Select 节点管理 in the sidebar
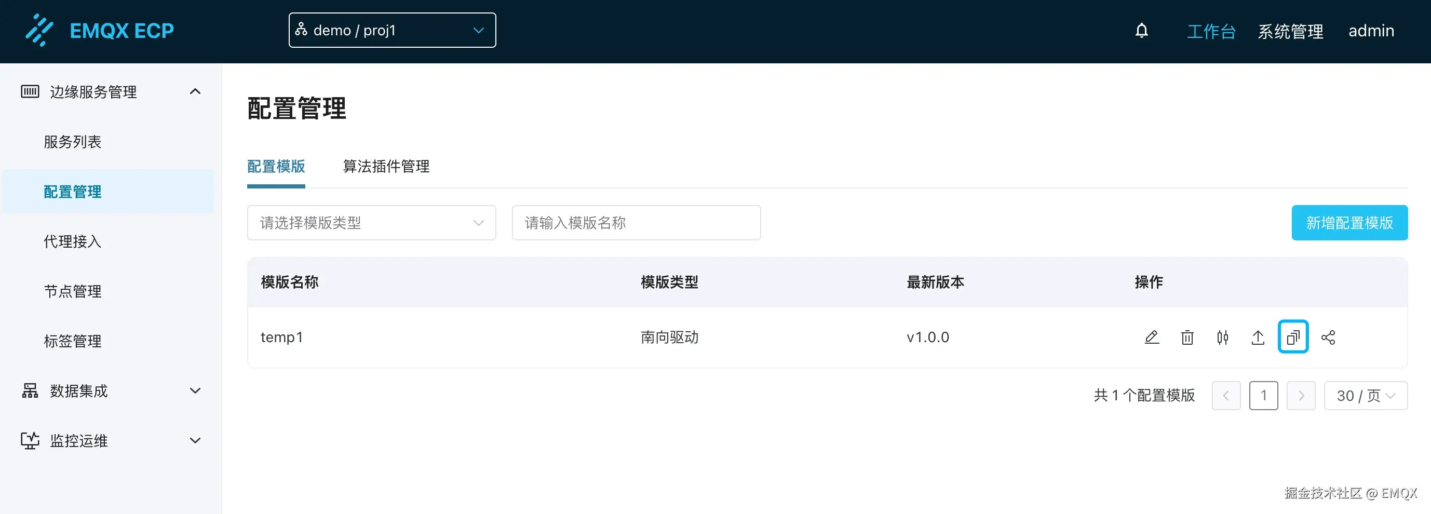 tap(72, 291)
